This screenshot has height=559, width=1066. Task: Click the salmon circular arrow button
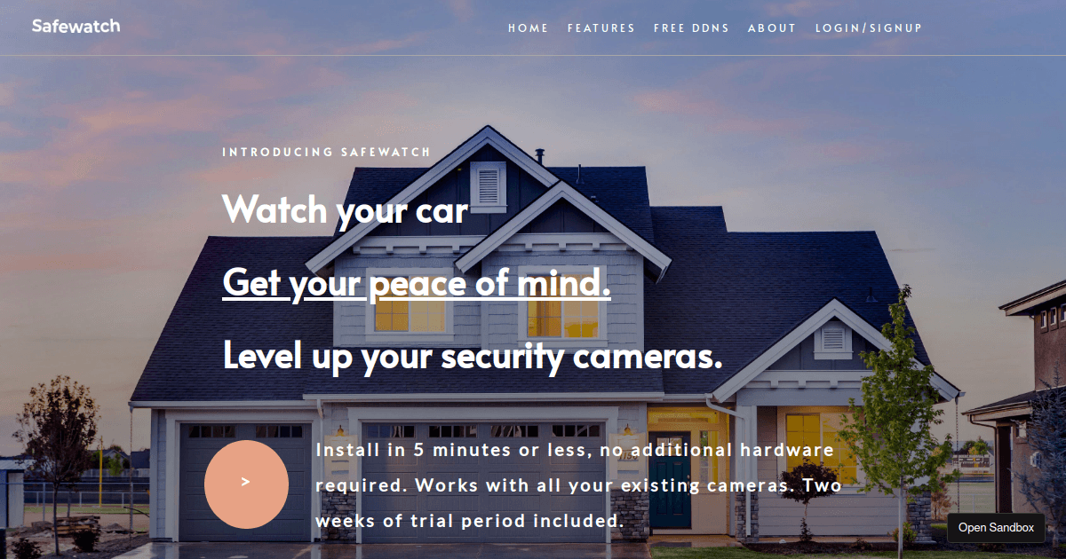click(x=246, y=483)
